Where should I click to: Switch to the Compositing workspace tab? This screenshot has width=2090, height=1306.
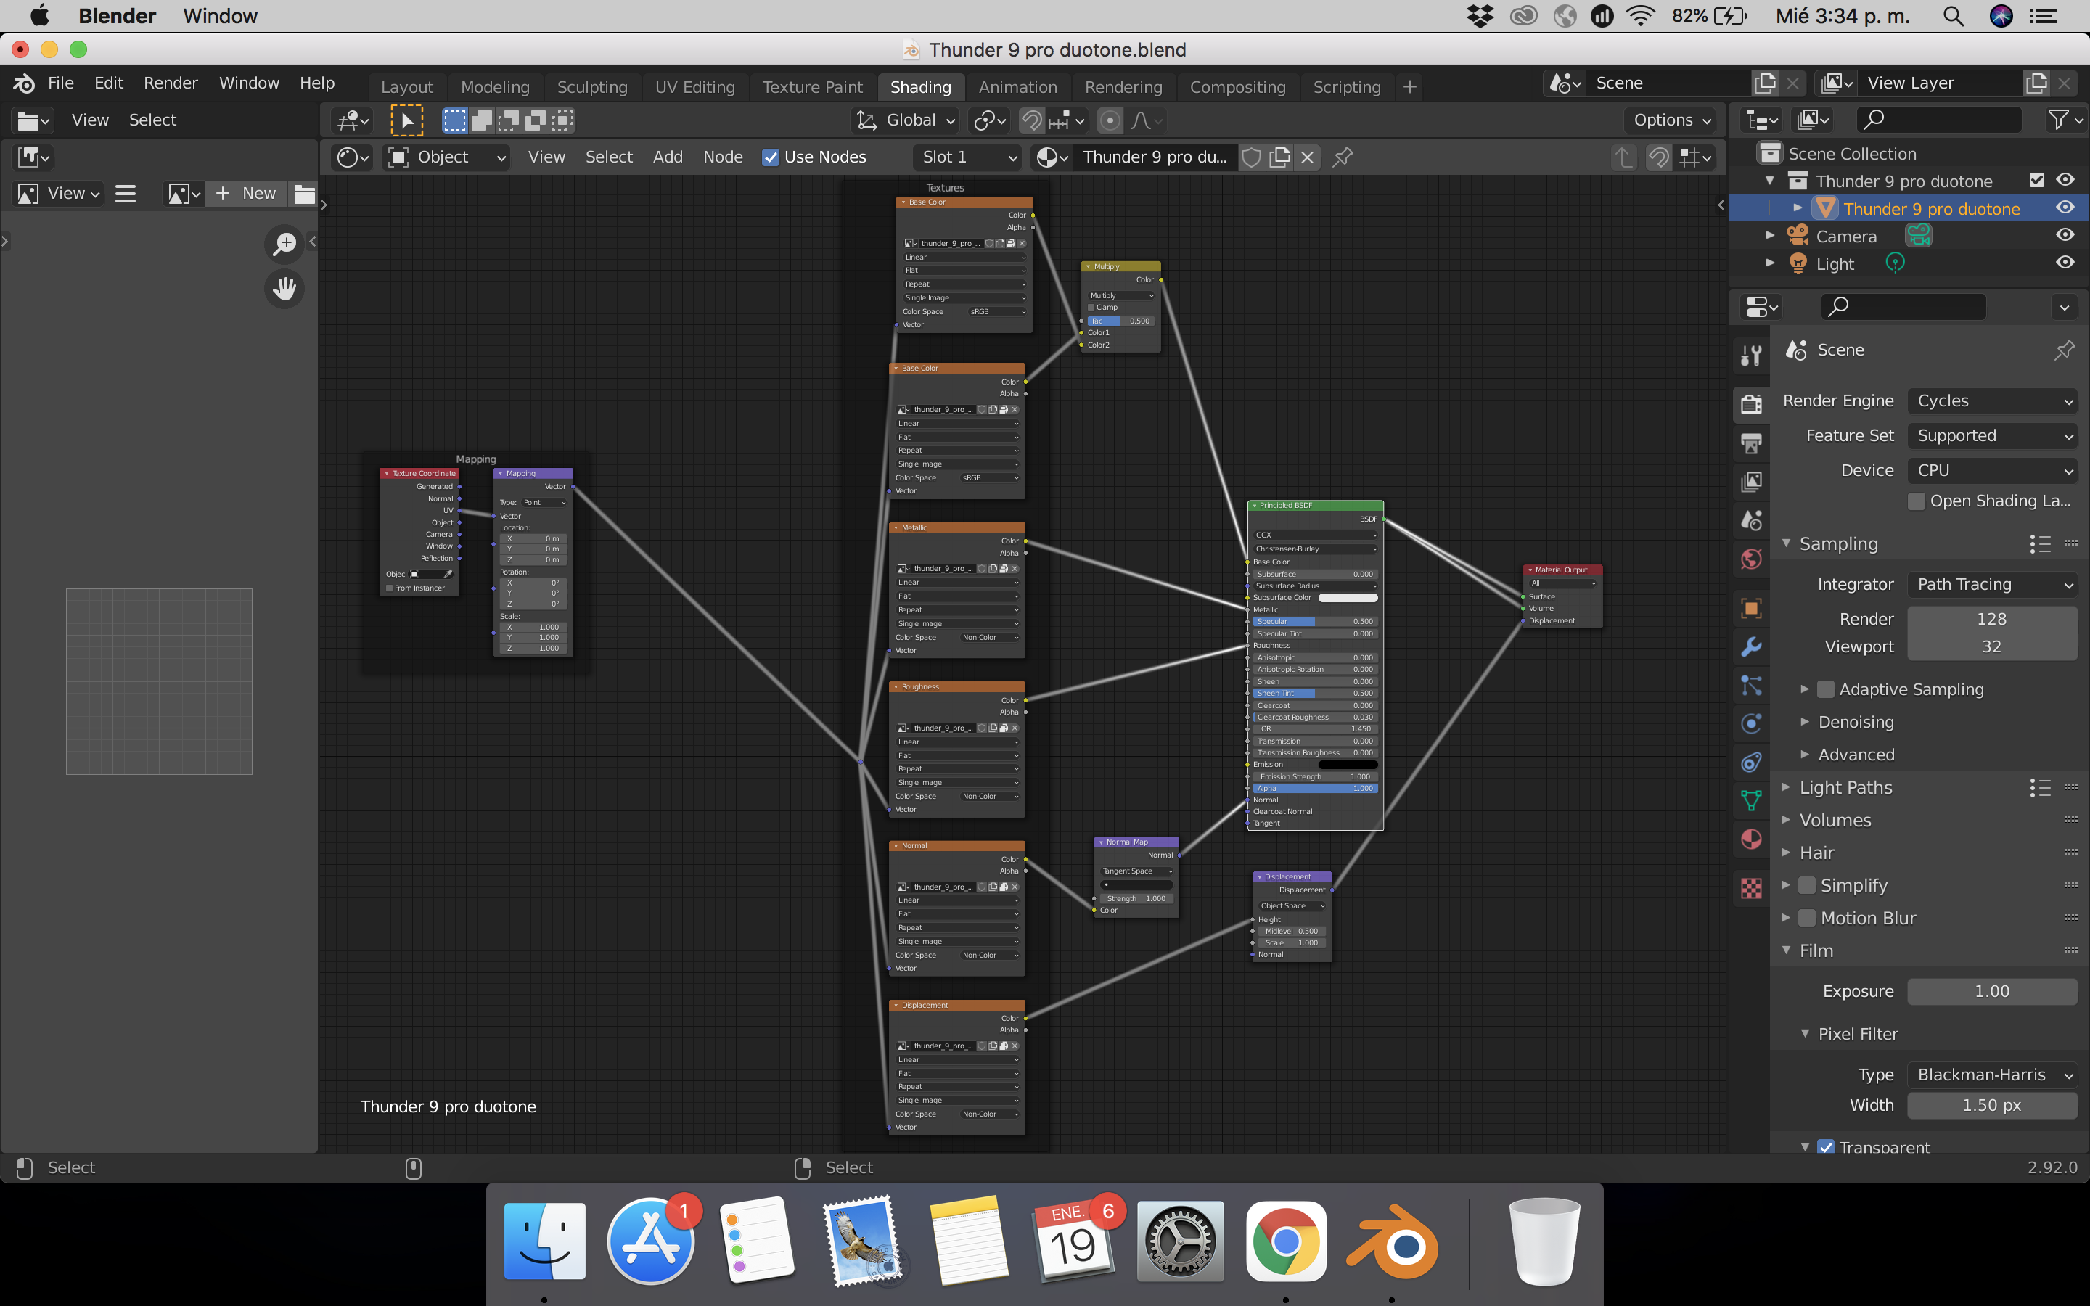pos(1237,87)
